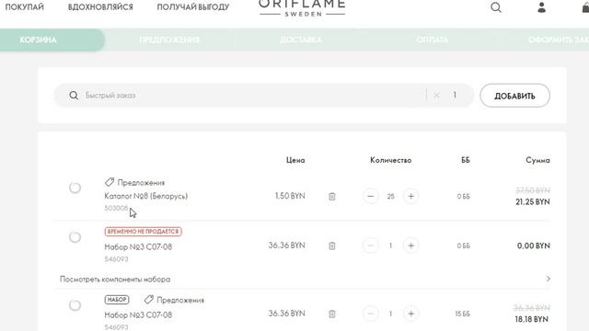
Task: Click the ДОБАВИТЬ button
Action: click(514, 96)
